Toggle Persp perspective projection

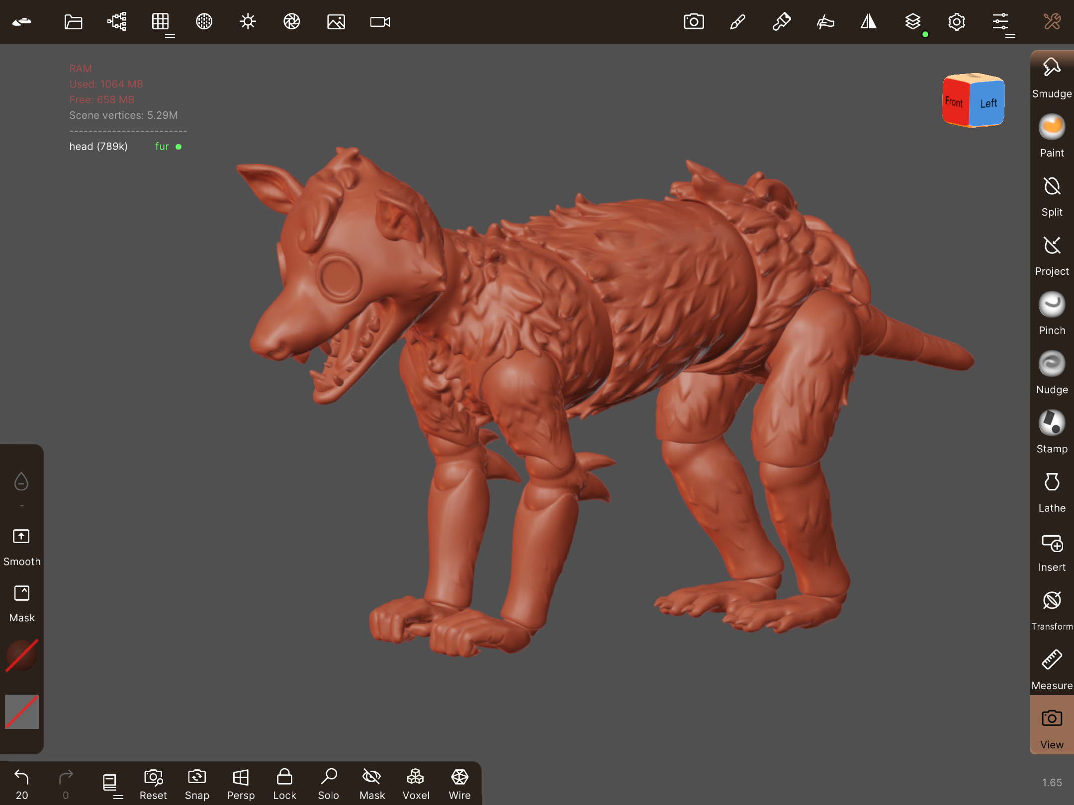click(241, 784)
